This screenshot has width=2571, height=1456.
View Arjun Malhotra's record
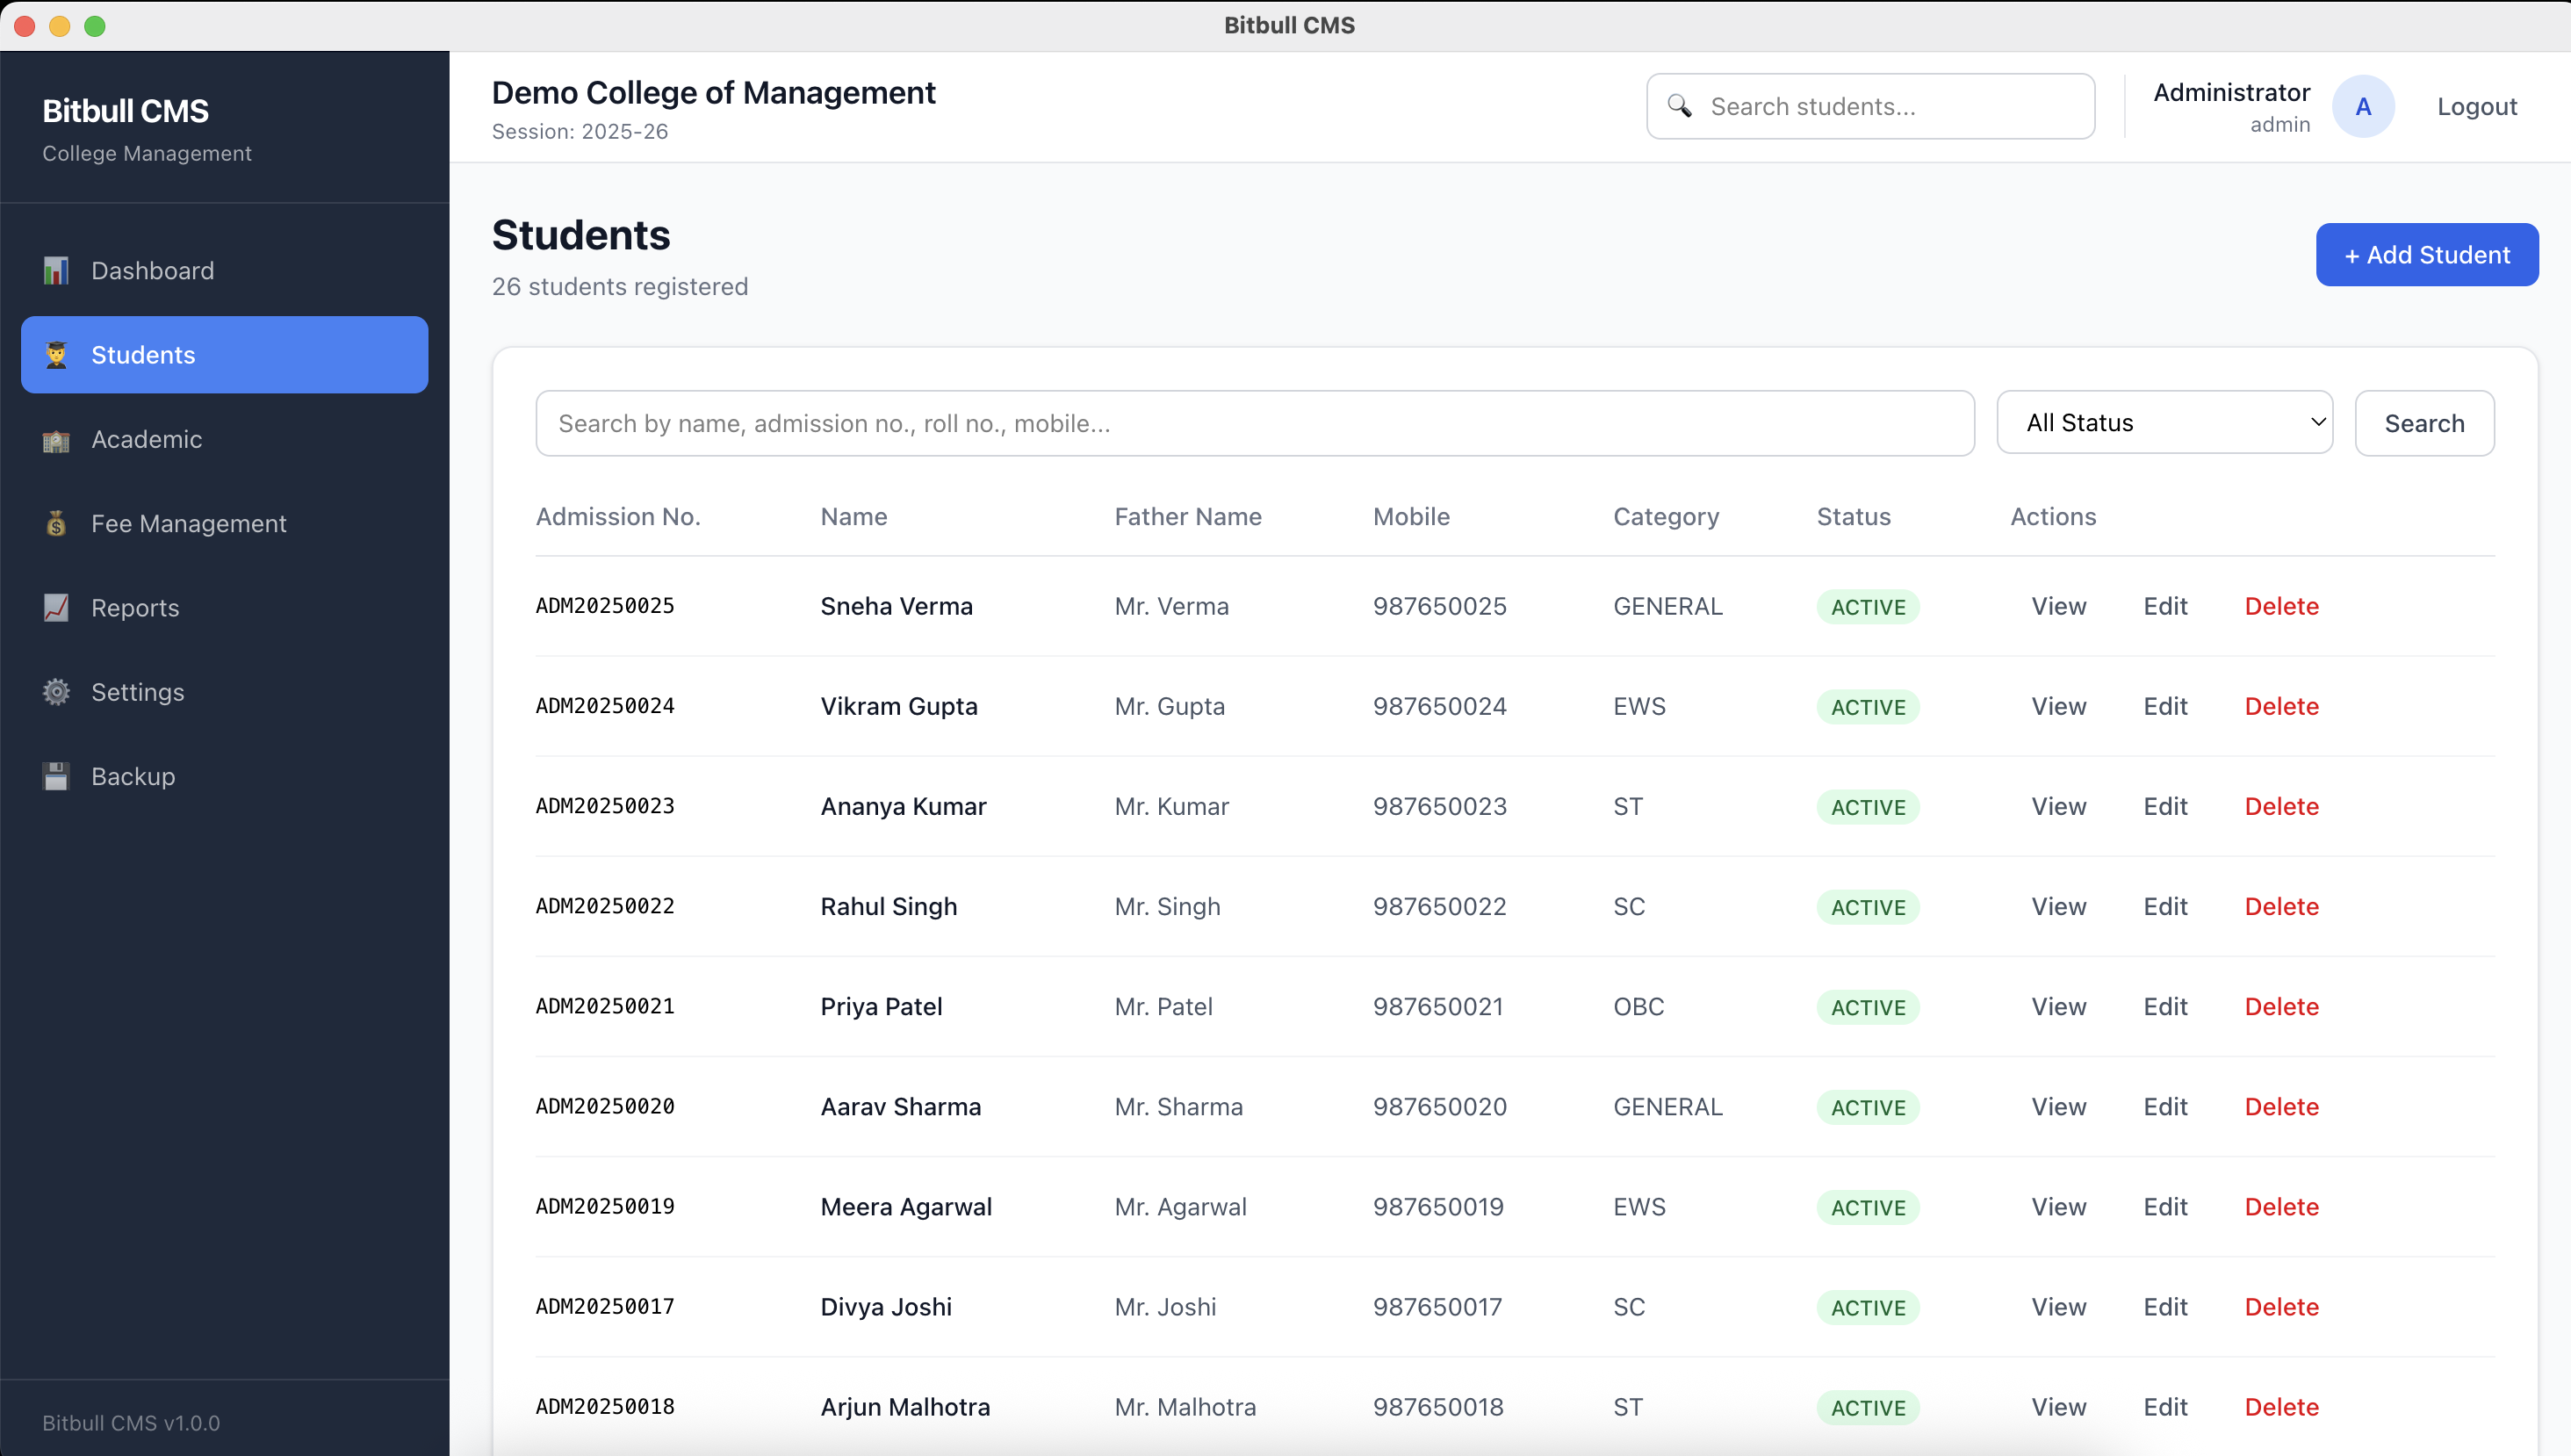coord(2058,1407)
